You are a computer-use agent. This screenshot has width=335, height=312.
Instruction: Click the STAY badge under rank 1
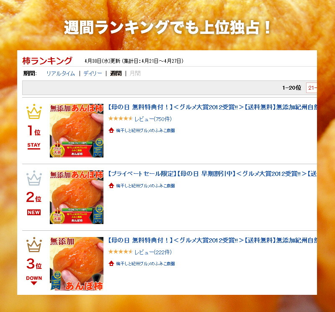pos(34,145)
